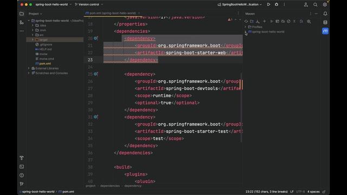Viewport: 347px width, 195px height.
Task: Open project name dropdown spring-boot-hello-world
Action: click(x=53, y=4)
